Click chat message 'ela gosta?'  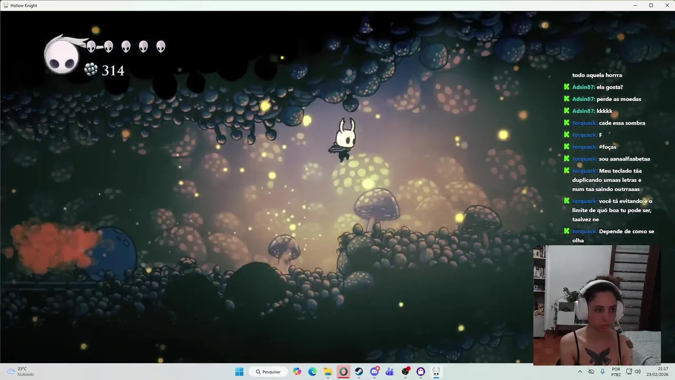610,87
